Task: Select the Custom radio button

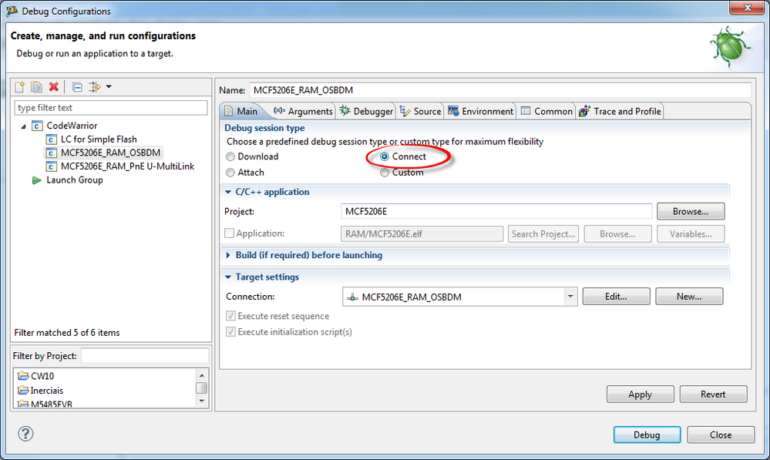Action: click(x=385, y=173)
